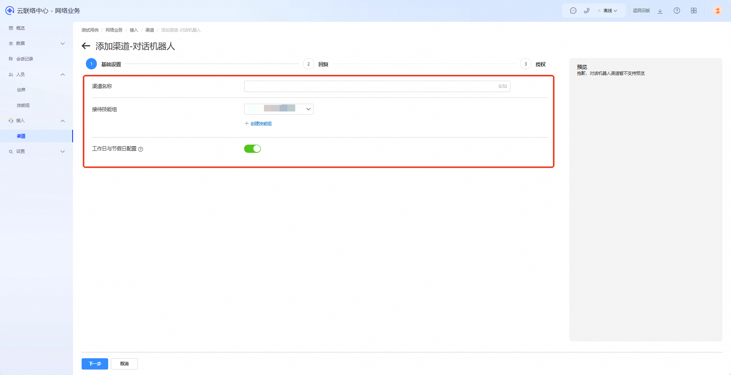Focus the 渠道名称 input field
Viewport: 731px width, 375px height.
(x=377, y=86)
